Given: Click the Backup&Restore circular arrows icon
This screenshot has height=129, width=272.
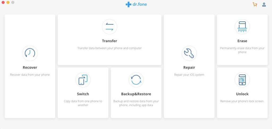Looking at the screenshot, I should pos(136,80).
